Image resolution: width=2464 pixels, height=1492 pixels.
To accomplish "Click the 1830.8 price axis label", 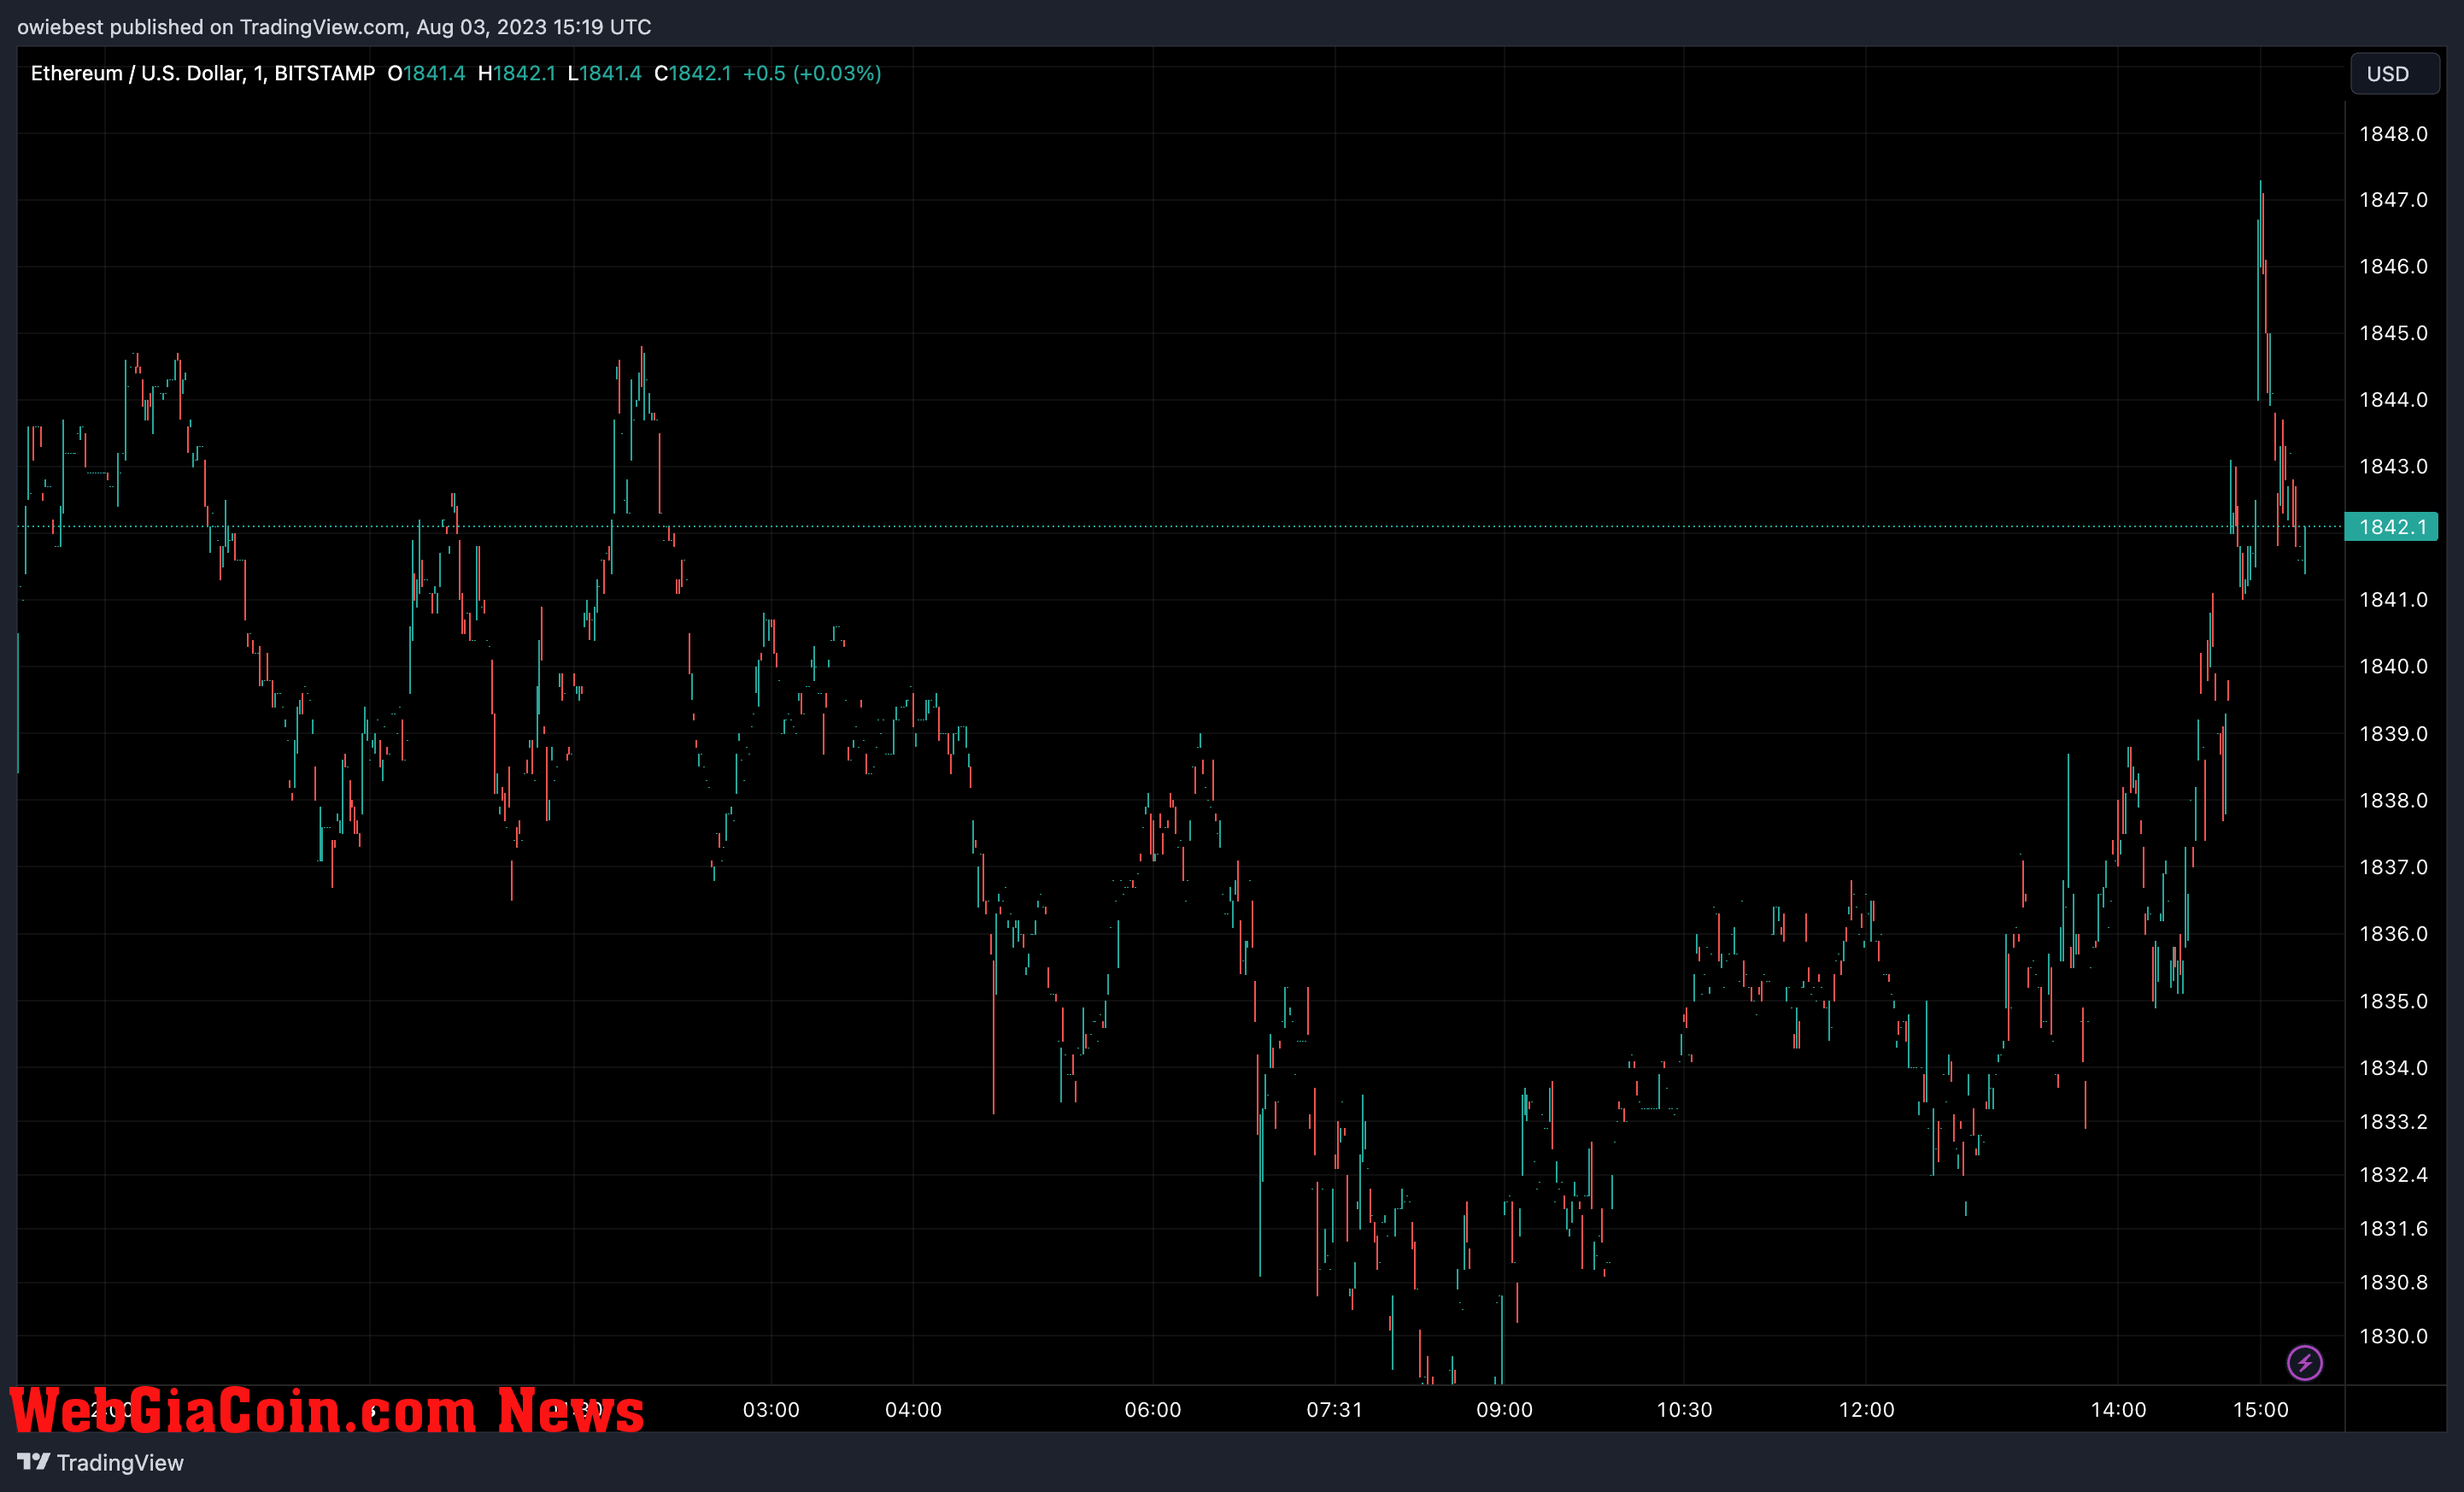I will coord(2393,1283).
